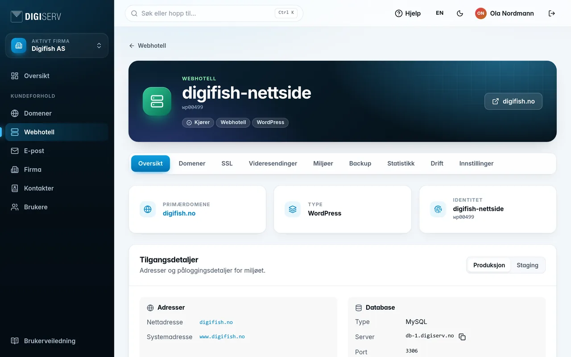
Task: Open the Ola Nordmann user menu
Action: click(x=505, y=13)
